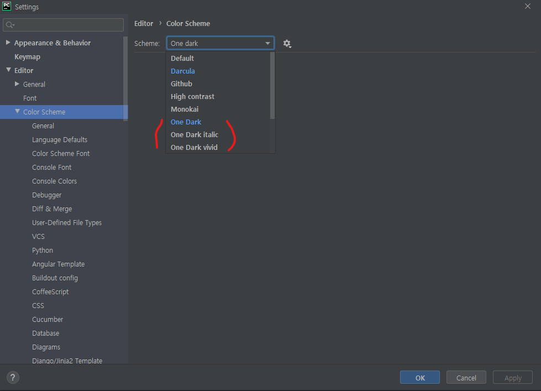The image size is (541, 391).
Task: Select One Dark italic scheme option
Action: [x=218, y=135]
